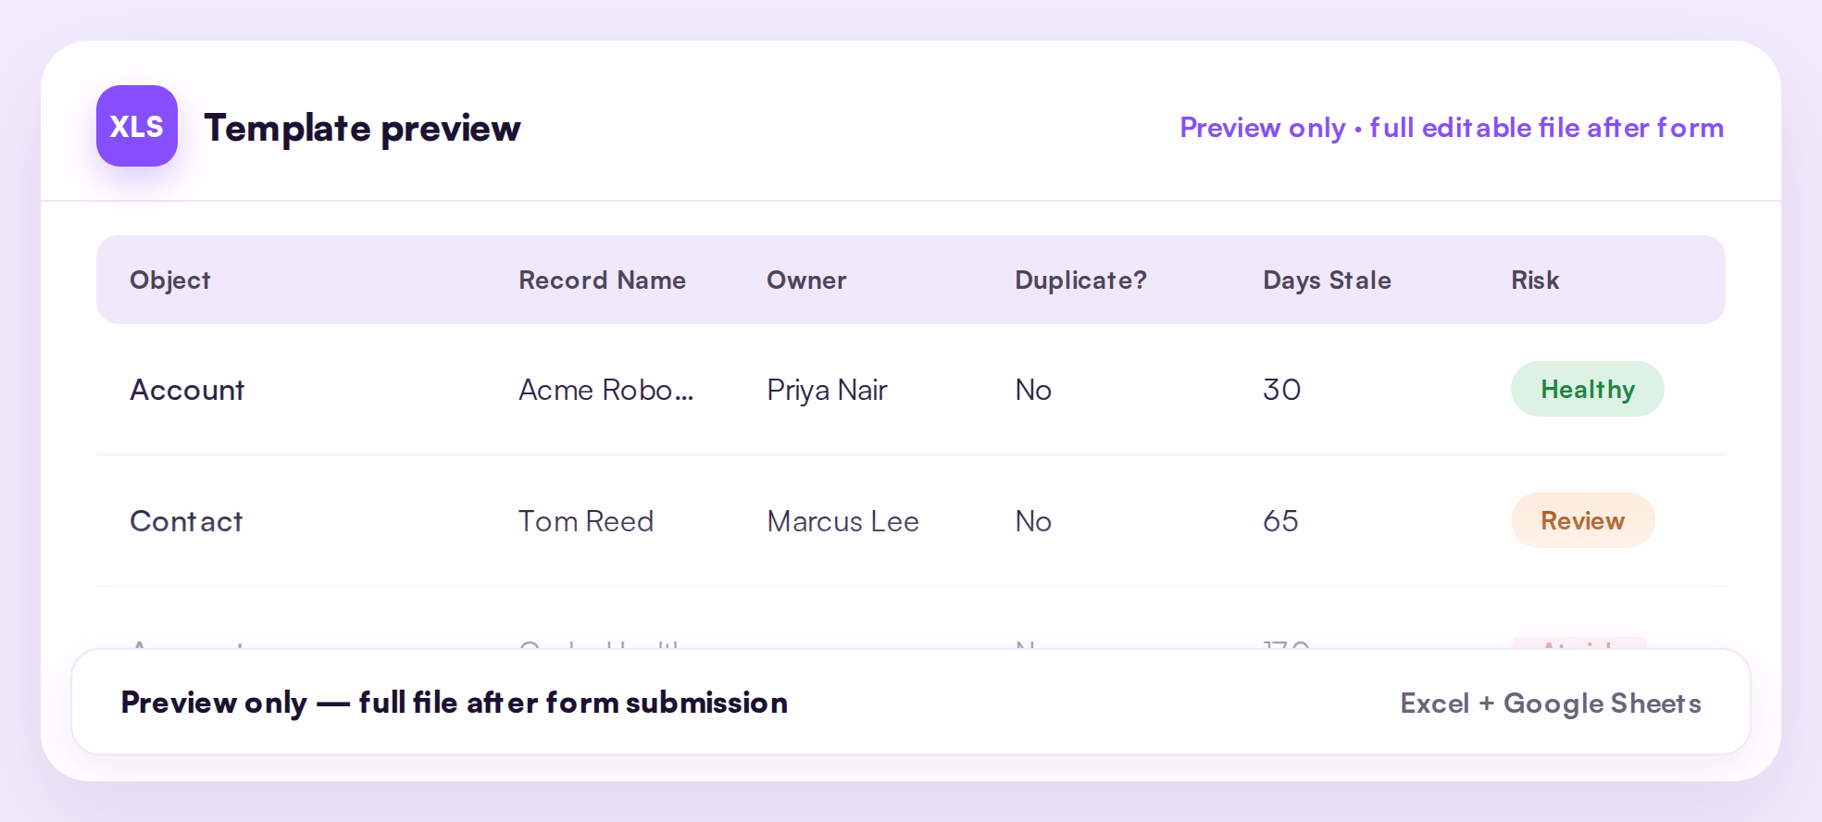The height and width of the screenshot is (822, 1822).
Task: Click the Risk column header
Action: coord(1535,280)
